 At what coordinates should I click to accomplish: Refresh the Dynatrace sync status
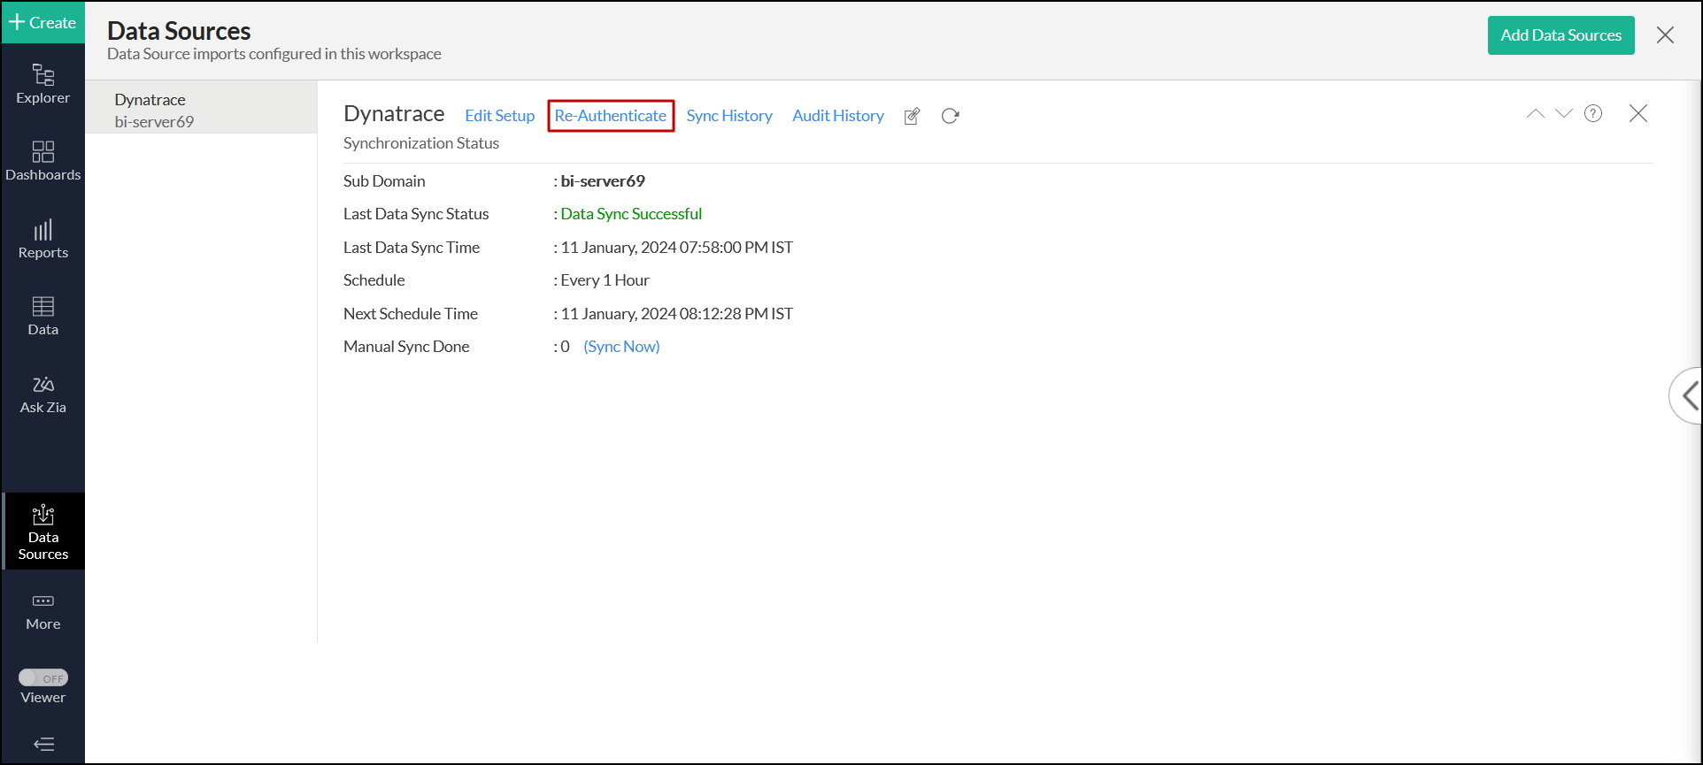[950, 116]
